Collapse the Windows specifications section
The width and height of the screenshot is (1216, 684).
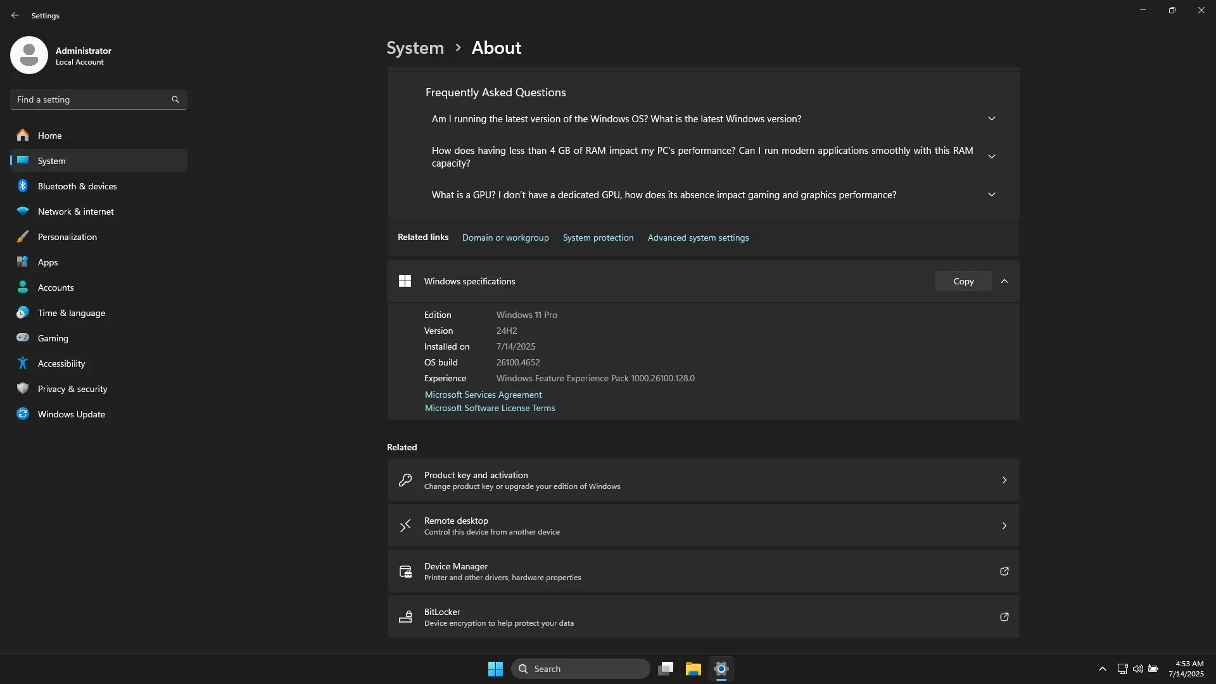1004,281
